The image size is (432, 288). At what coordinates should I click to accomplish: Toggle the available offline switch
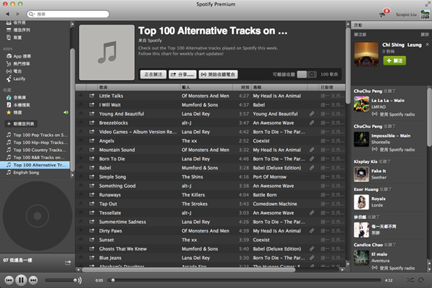pos(307,74)
